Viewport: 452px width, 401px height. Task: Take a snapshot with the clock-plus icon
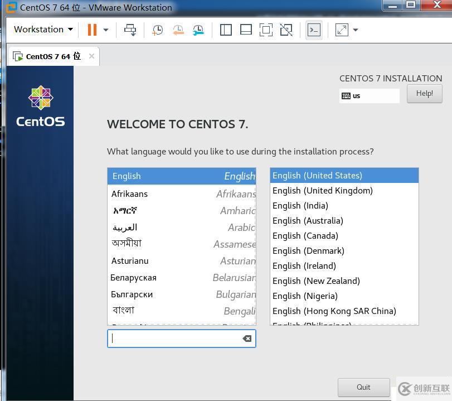[x=157, y=30]
